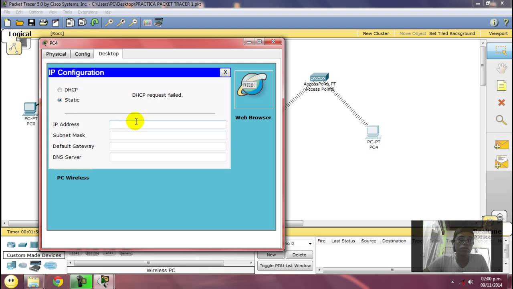The height and width of the screenshot is (289, 513).
Task: Click the PC0 device on the workspace
Action: [x=30, y=109]
